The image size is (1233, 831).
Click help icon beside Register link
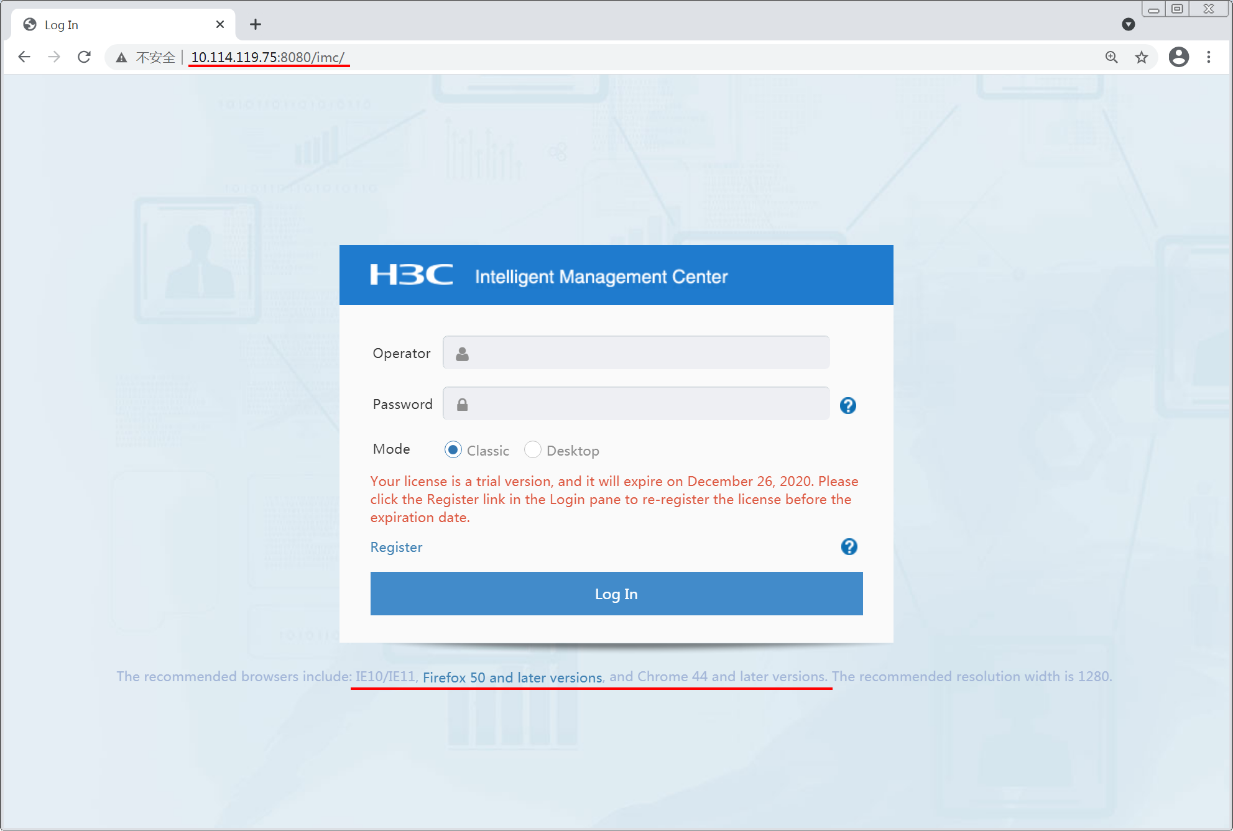(849, 546)
